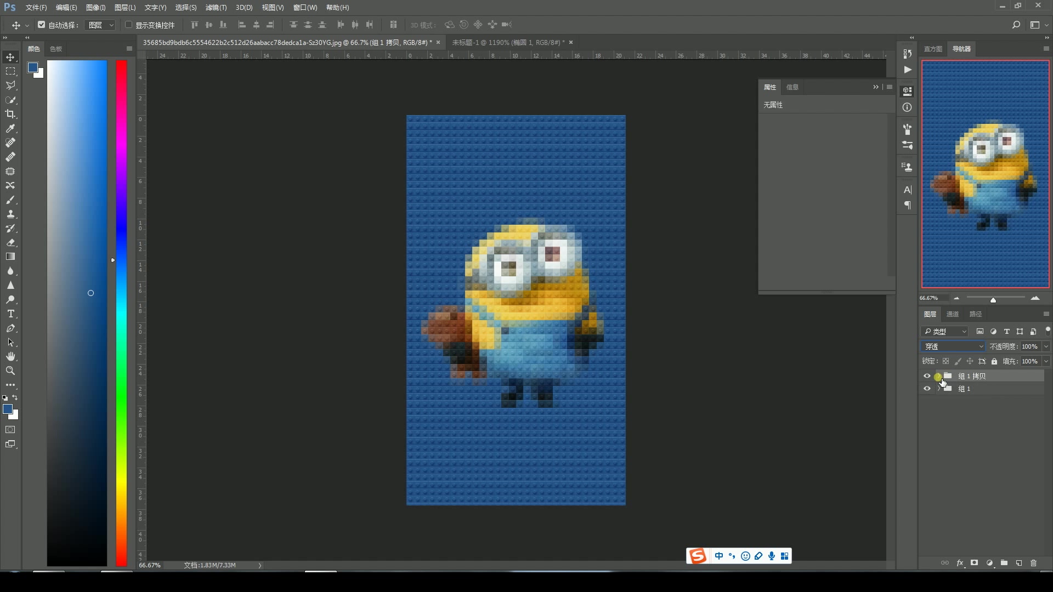Toggle the layer filter on/off switch
1053x592 pixels.
click(x=1048, y=331)
